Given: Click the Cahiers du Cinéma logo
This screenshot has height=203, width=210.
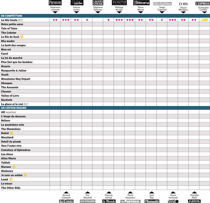Looking at the screenshot, I should tap(98, 3).
